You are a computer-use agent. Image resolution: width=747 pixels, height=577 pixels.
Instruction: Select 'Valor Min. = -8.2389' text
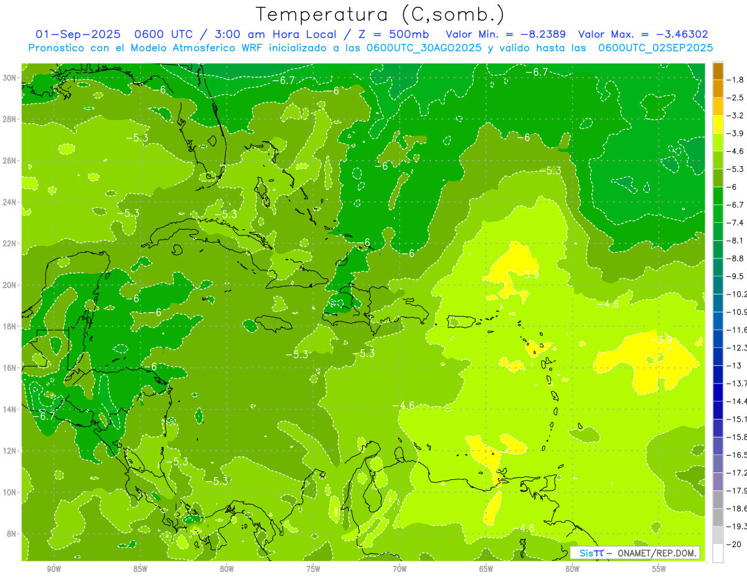(x=506, y=34)
